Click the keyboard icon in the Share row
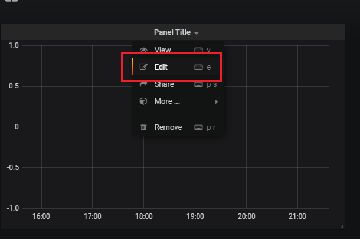This screenshot has height=240, width=360. pos(198,84)
